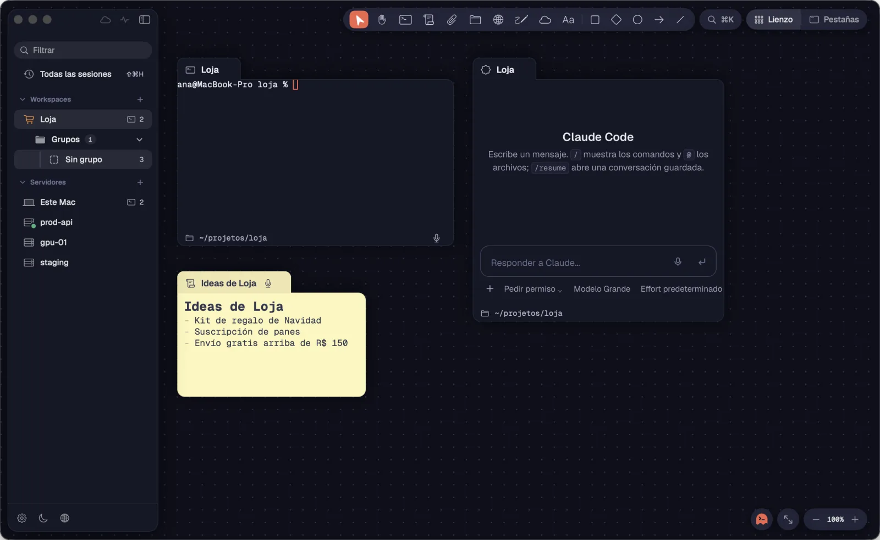The height and width of the screenshot is (540, 880).
Task: Select the gpu-01 server
Action: (x=83, y=242)
